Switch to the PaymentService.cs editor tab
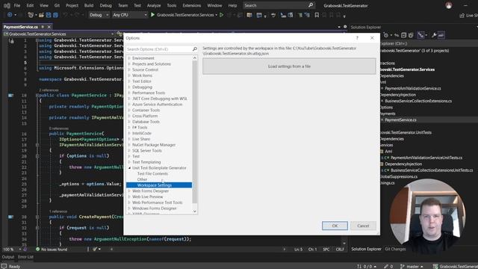The width and height of the screenshot is (478, 269). [20, 27]
